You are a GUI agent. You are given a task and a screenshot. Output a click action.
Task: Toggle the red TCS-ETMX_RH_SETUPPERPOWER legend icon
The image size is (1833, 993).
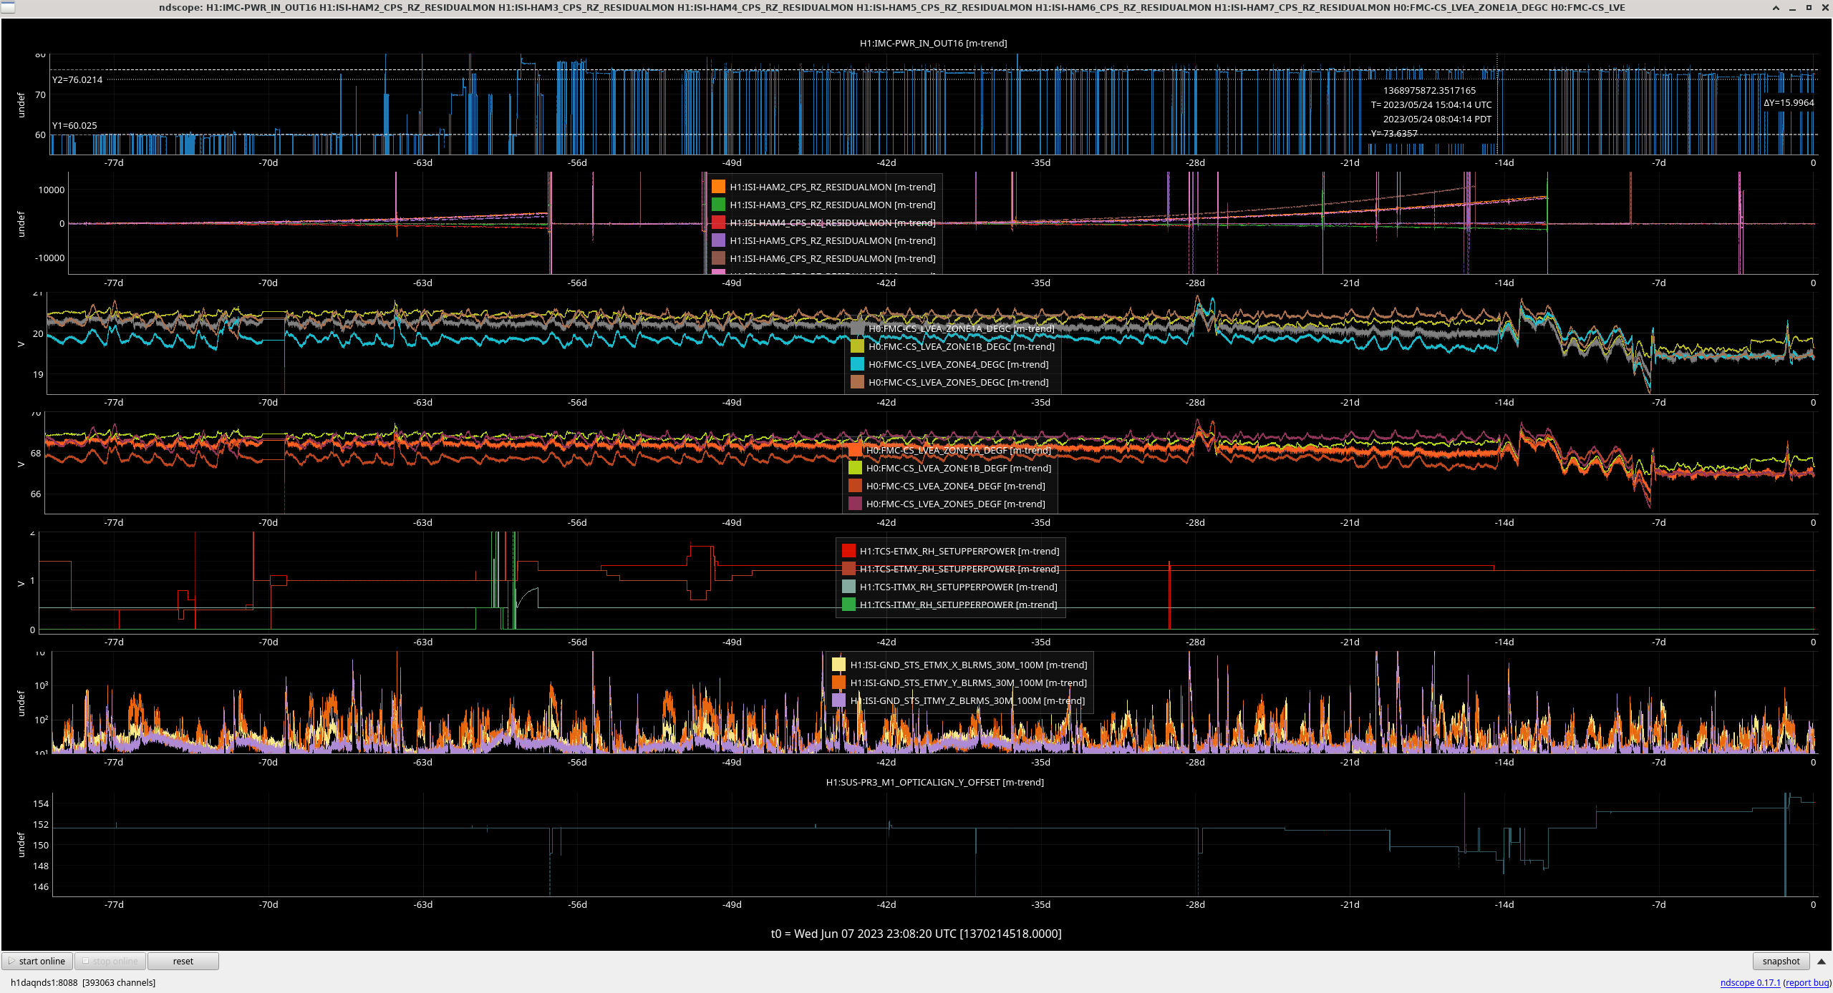[848, 551]
